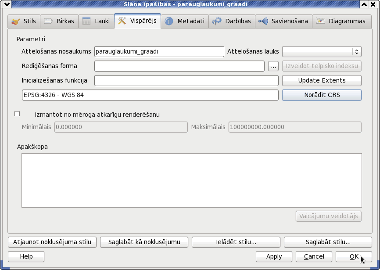Open Help for layer properties

pos(26,256)
